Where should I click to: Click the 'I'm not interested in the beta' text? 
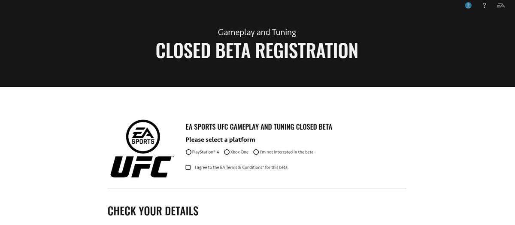tap(287, 152)
